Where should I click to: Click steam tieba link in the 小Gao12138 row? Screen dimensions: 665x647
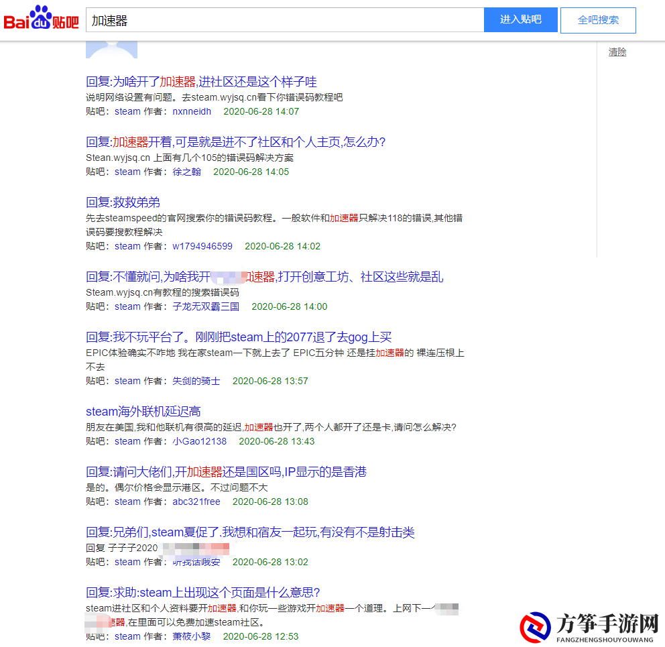tap(127, 441)
